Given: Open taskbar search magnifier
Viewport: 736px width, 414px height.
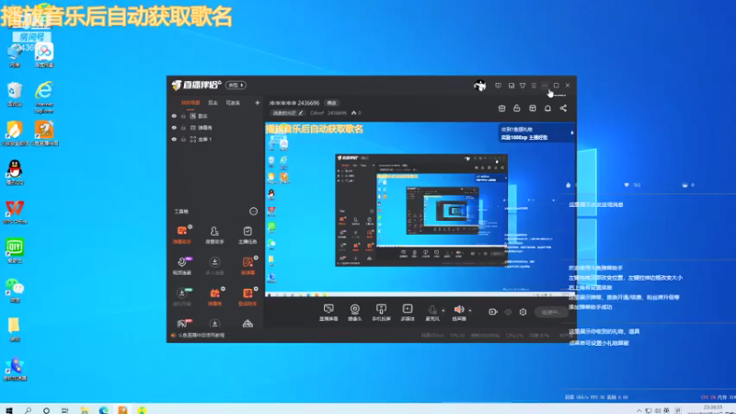Looking at the screenshot, I should tap(29, 409).
